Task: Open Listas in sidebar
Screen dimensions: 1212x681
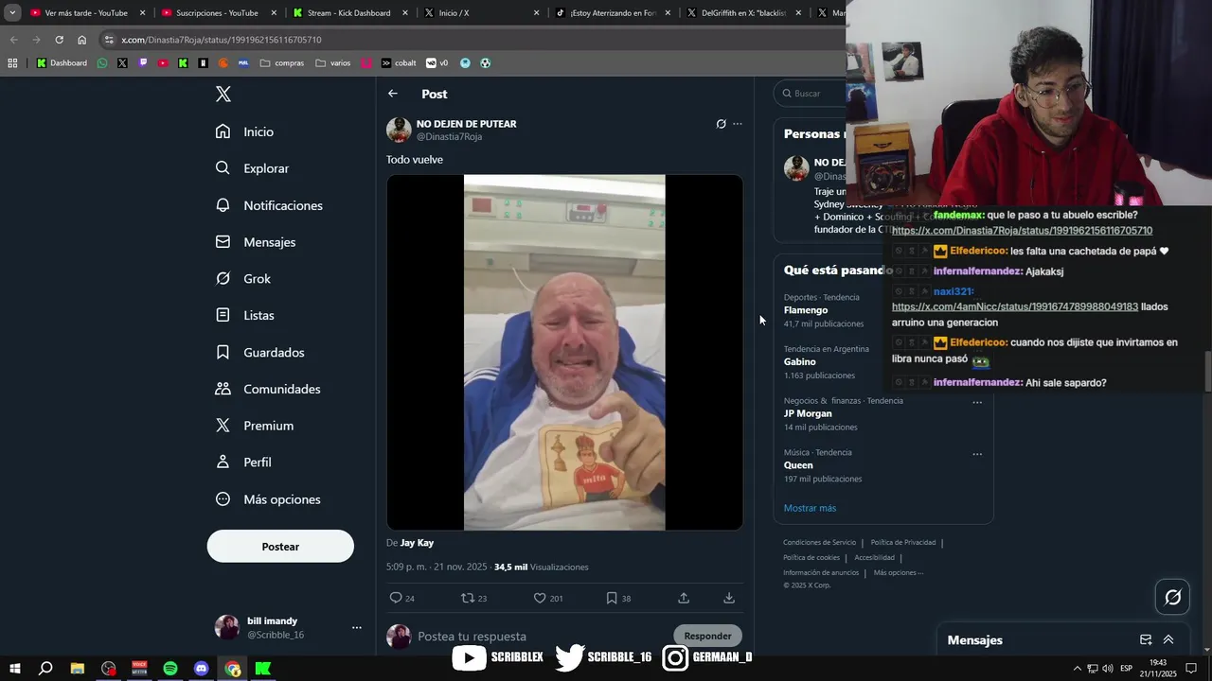Action: [244, 315]
